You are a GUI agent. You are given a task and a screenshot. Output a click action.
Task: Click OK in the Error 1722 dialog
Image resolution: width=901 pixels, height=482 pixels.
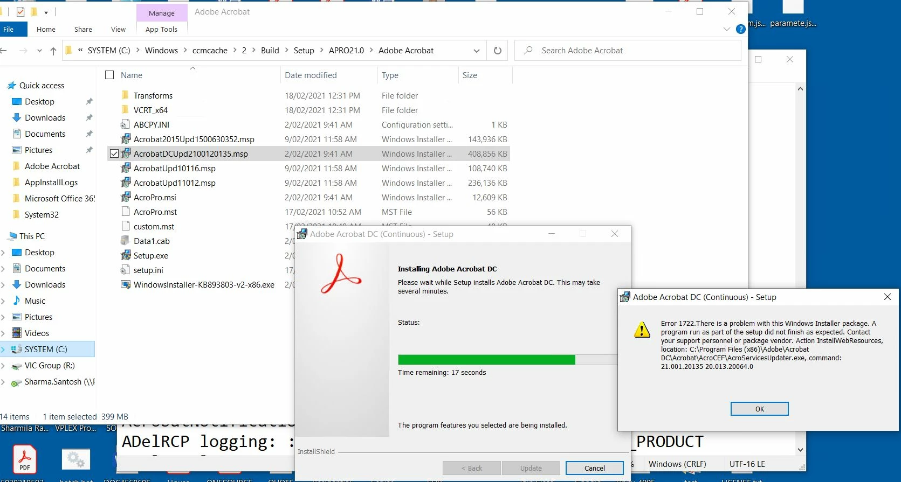point(759,409)
